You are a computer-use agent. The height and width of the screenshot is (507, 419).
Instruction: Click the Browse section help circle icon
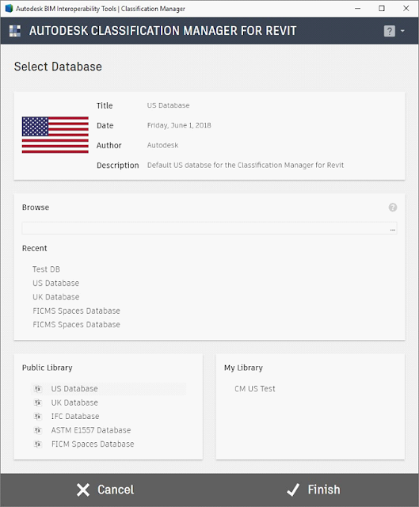pos(393,208)
